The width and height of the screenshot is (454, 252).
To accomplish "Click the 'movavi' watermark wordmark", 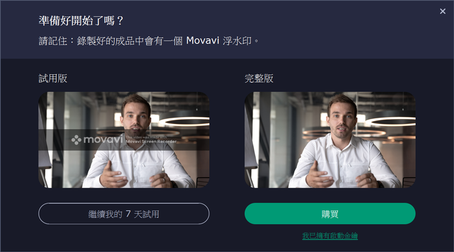I will pyautogui.click(x=103, y=140).
